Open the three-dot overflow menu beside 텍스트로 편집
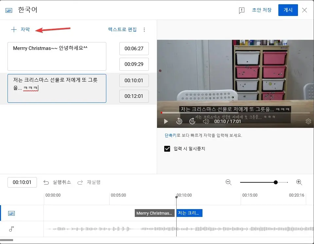 coord(144,29)
